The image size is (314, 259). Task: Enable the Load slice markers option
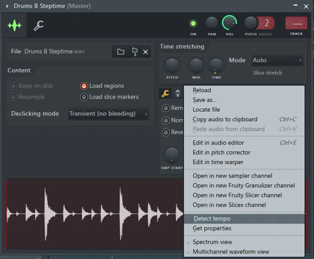click(x=84, y=97)
